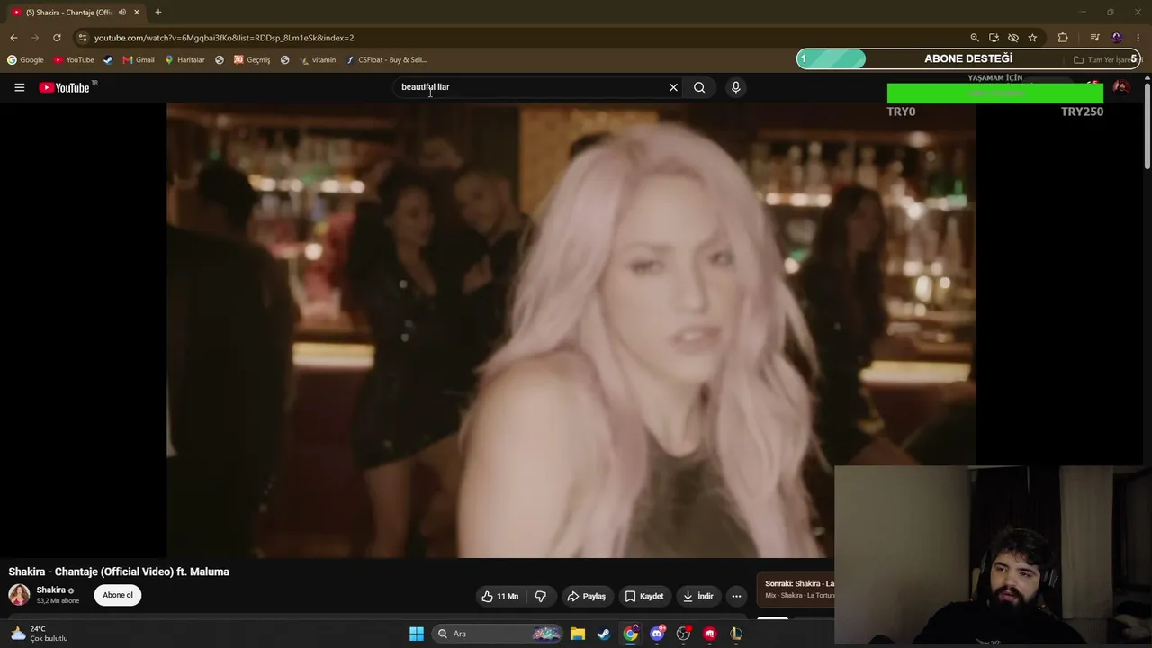Dislike the video with thumbs down
The height and width of the screenshot is (648, 1152).
point(541,596)
